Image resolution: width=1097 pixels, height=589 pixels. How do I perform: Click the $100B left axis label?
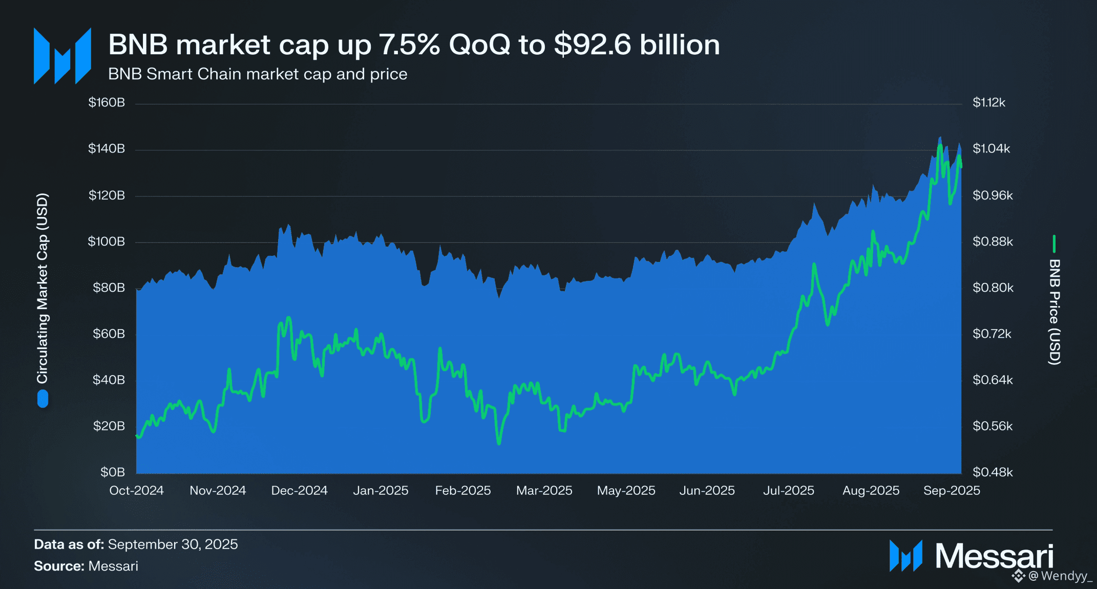tap(106, 241)
